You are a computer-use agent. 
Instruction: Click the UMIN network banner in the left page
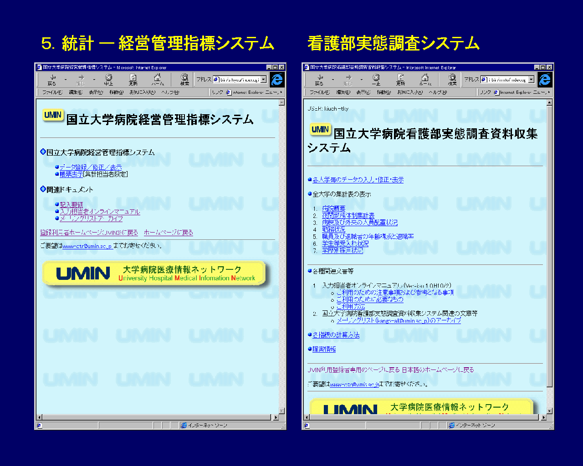pos(154,273)
